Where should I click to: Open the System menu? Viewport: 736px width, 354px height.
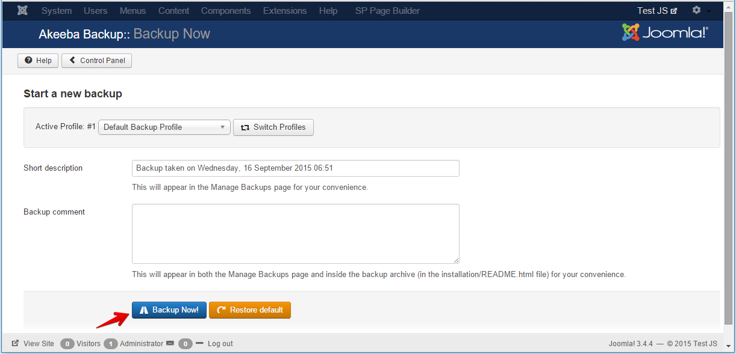point(57,11)
